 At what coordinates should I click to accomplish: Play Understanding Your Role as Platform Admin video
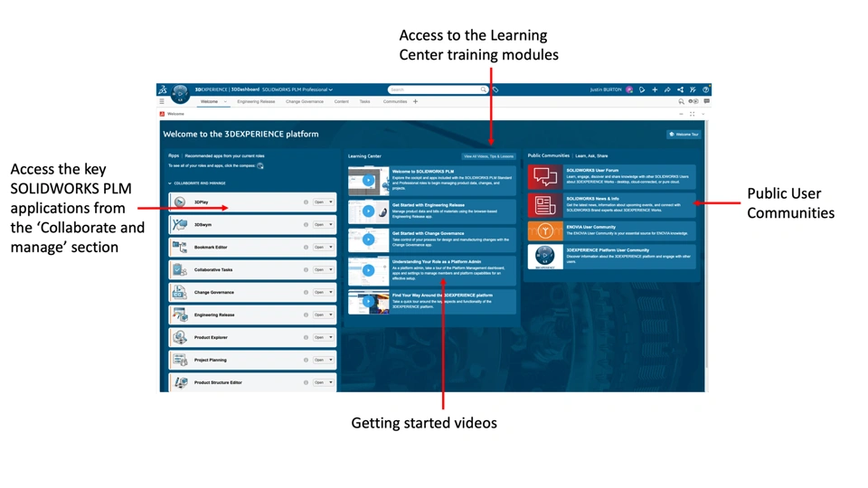(368, 270)
